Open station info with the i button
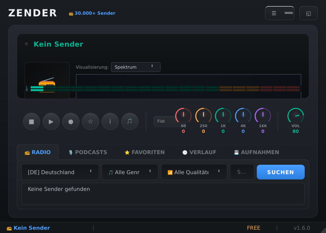326x233 pixels. 110,121
